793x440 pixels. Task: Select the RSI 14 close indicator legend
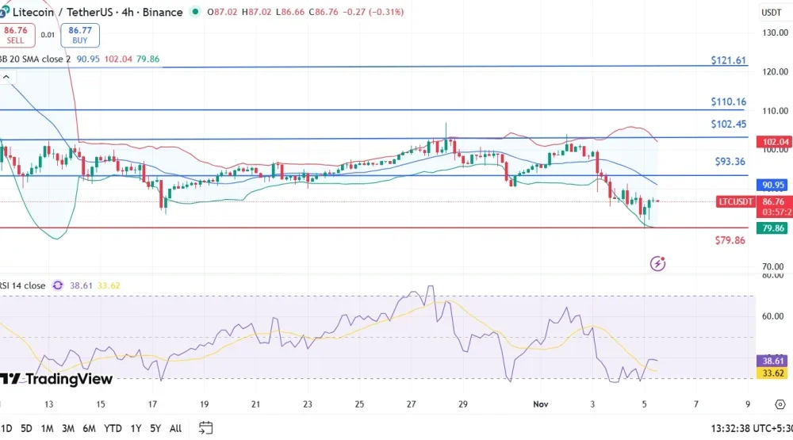click(x=24, y=285)
